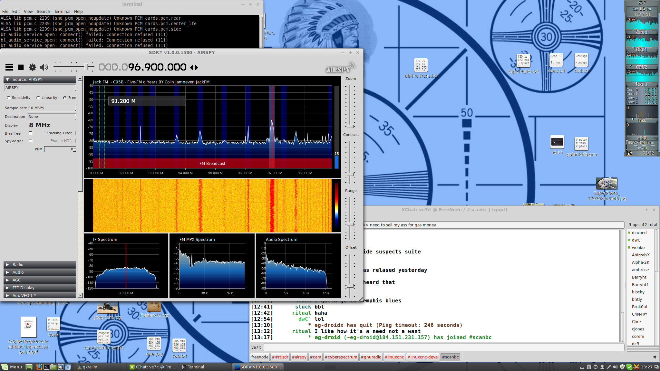
Task: Open the dsd.txt desktop file
Action: pos(582,63)
